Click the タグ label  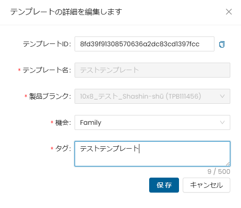[63, 148]
